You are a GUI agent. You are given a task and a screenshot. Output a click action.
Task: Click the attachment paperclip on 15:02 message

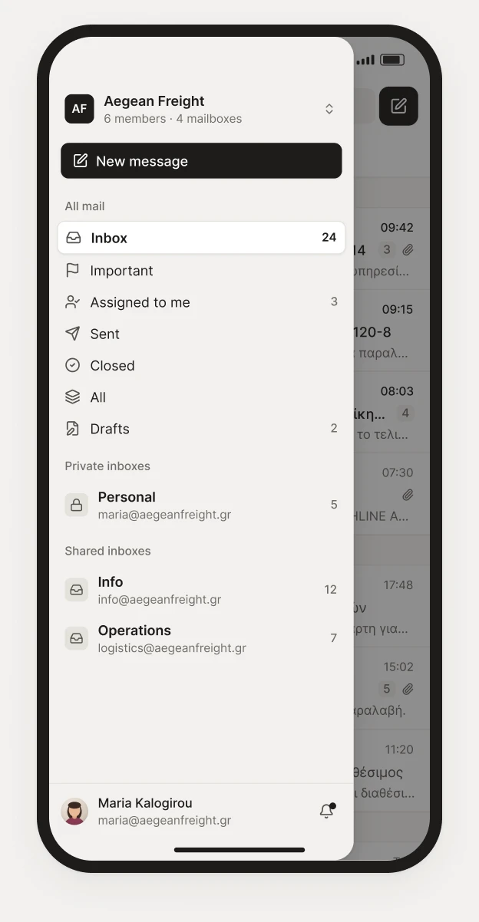[x=408, y=689]
